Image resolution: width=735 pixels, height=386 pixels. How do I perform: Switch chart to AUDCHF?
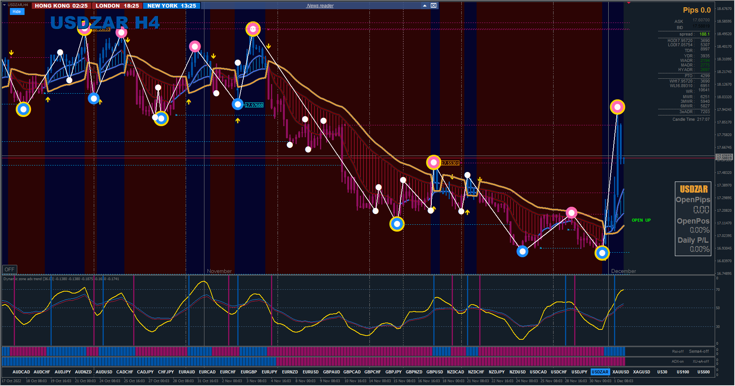pos(42,372)
